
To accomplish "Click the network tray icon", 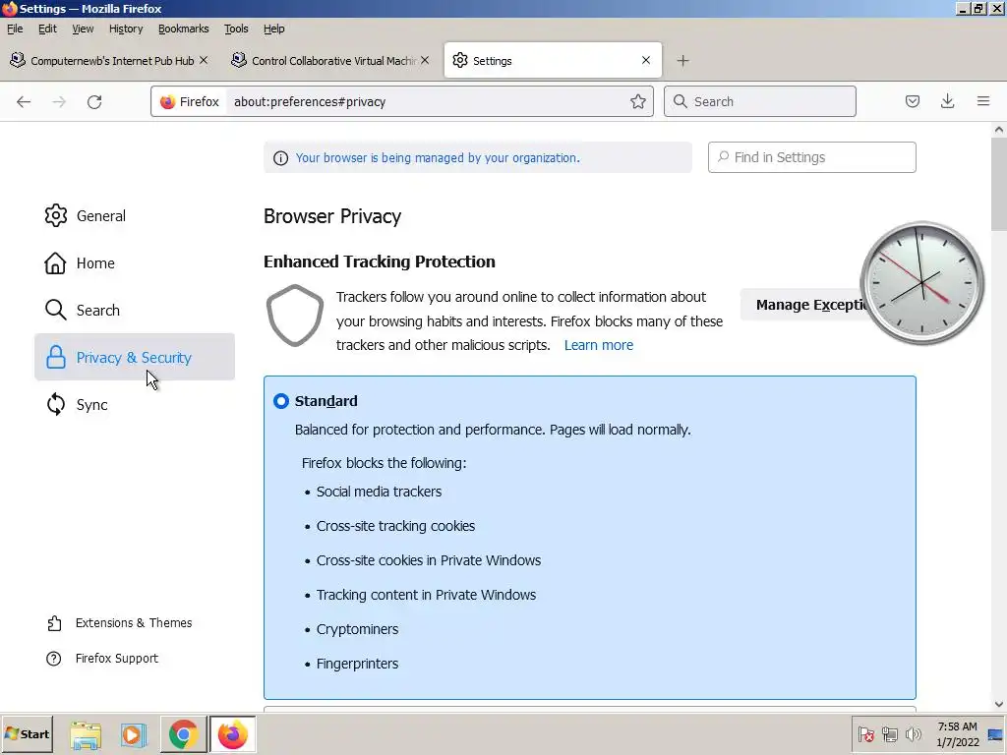I will click(889, 734).
